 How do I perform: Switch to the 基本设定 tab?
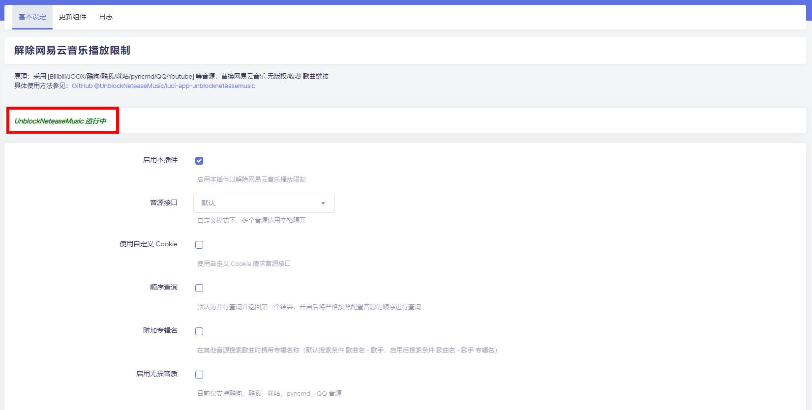32,17
